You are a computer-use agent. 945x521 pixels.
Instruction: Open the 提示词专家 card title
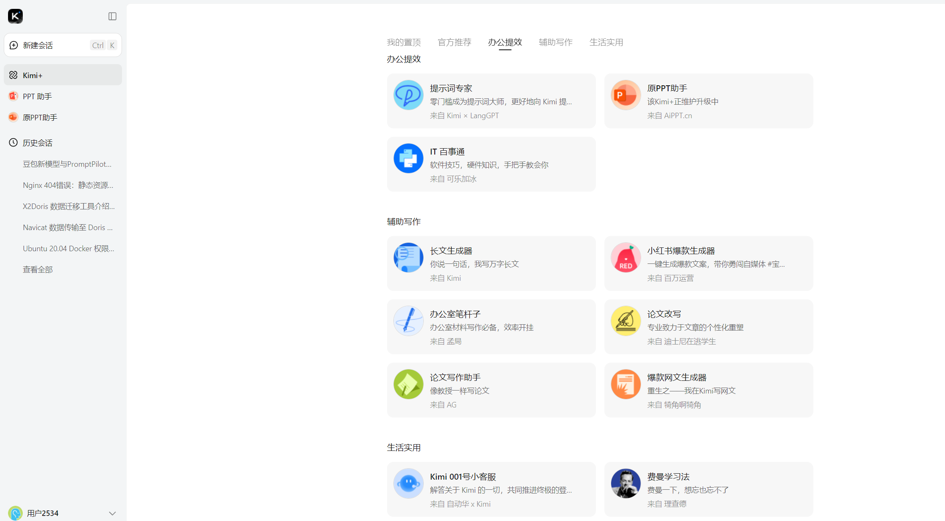tap(451, 88)
